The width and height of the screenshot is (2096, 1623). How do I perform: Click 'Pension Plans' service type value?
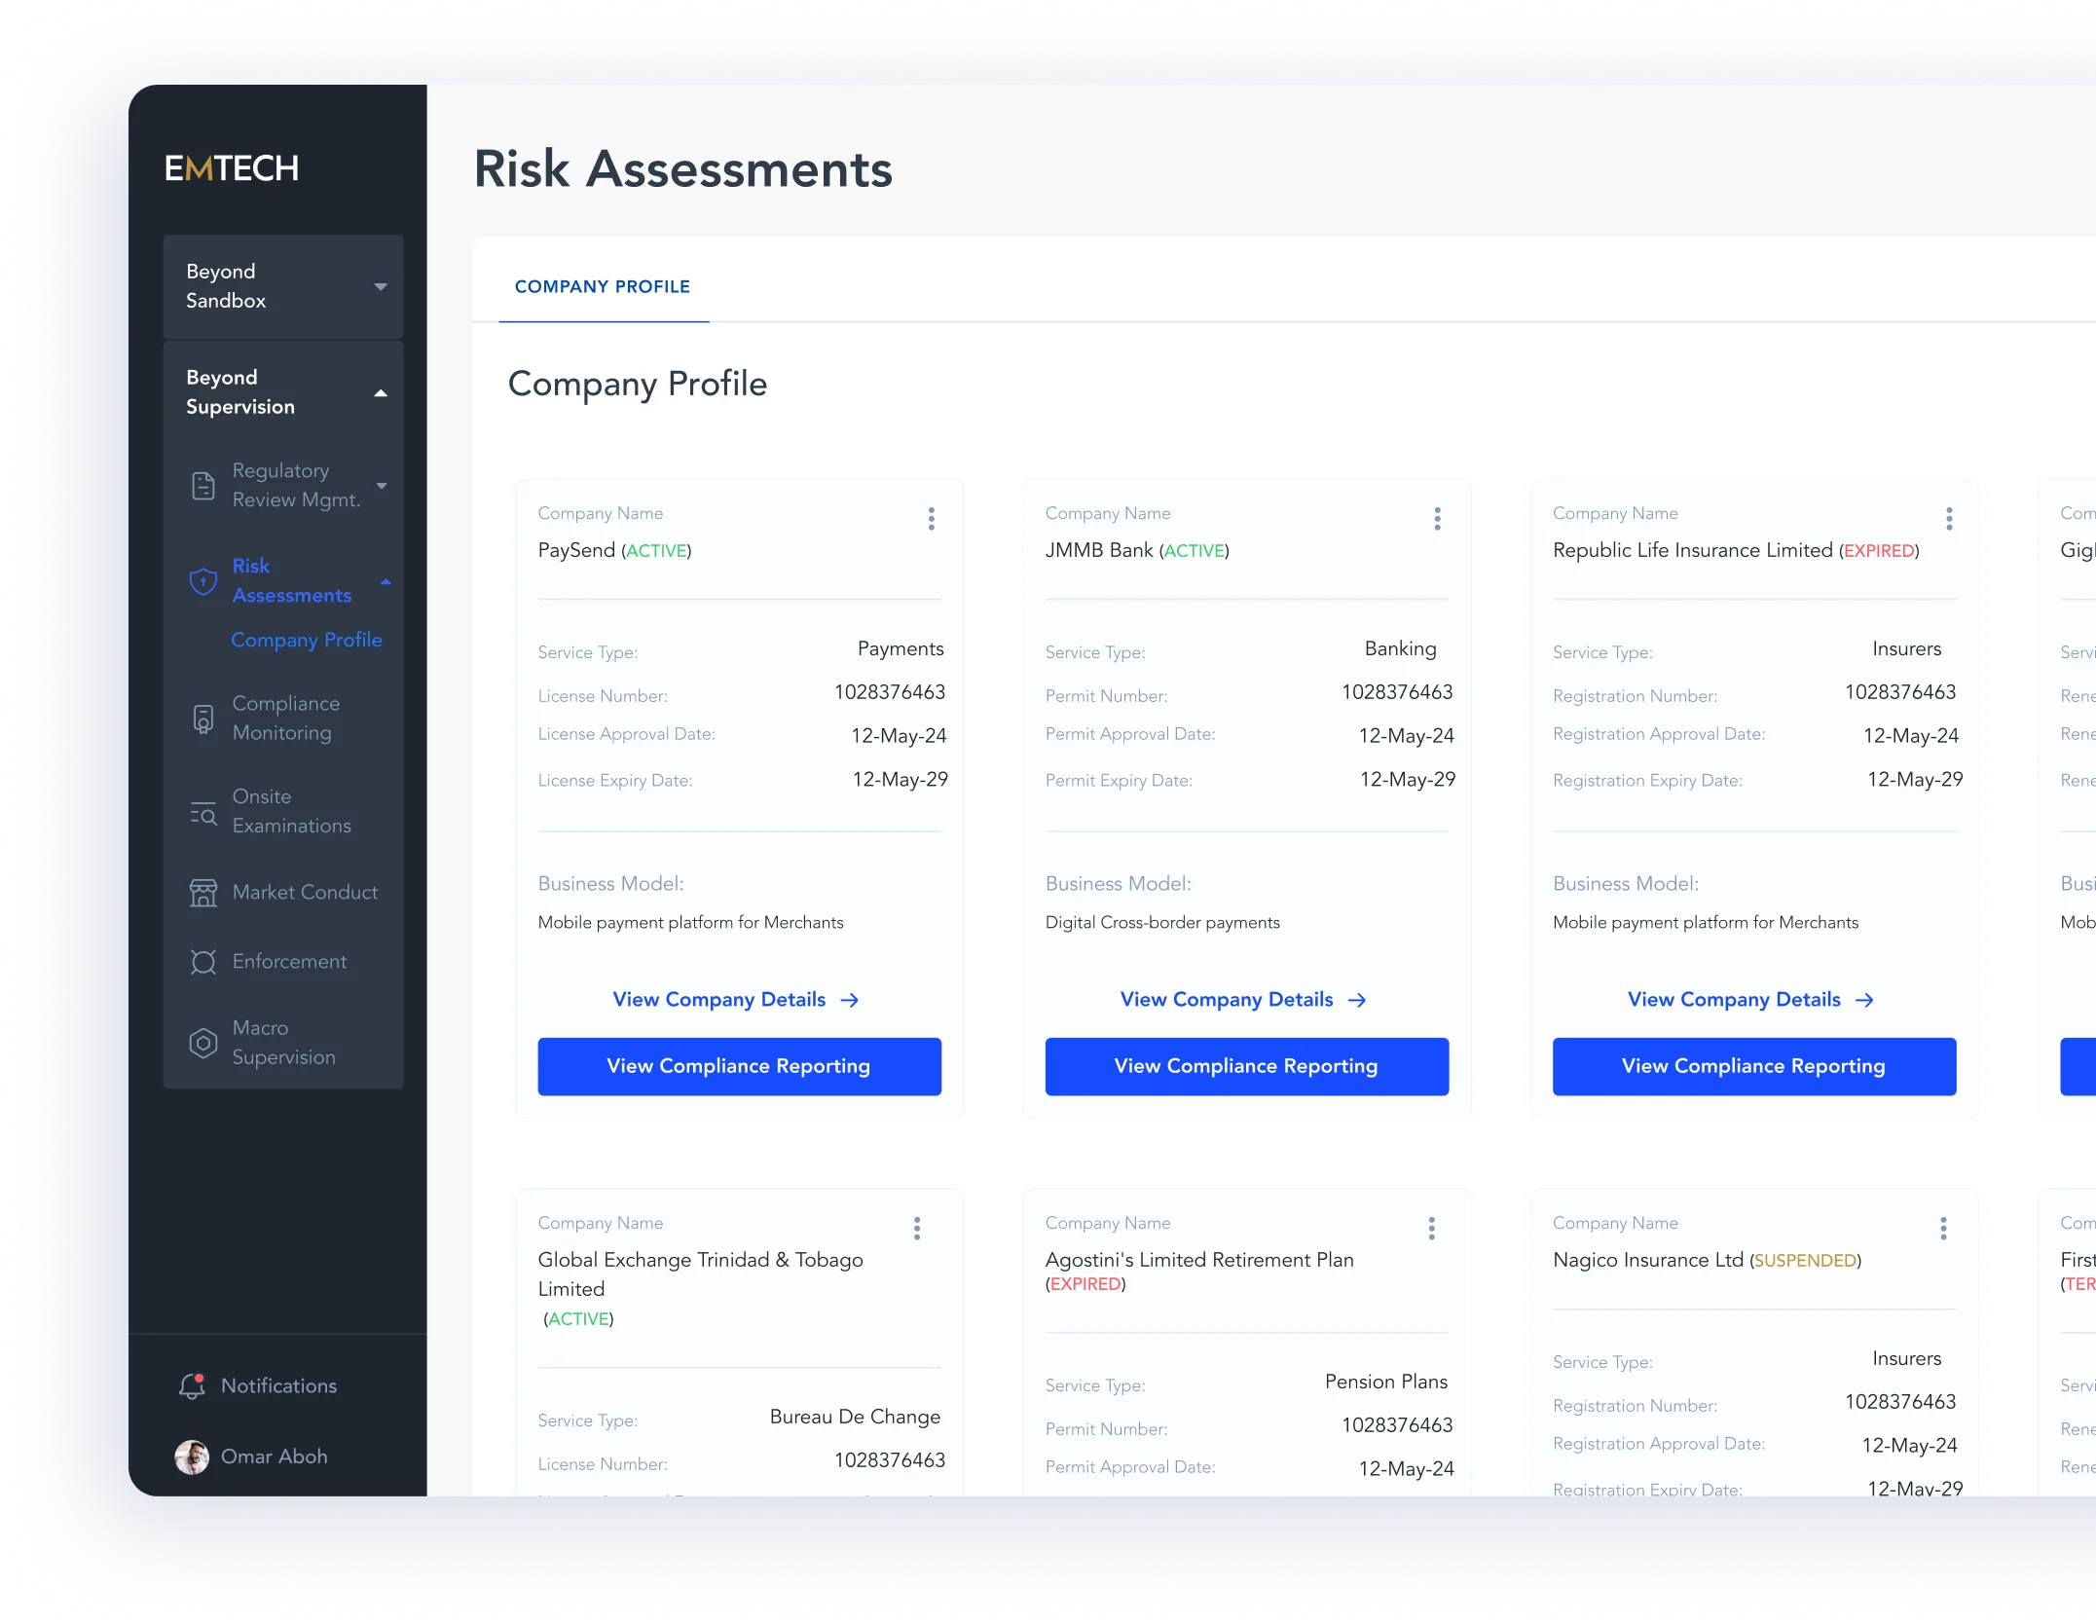tap(1385, 1382)
